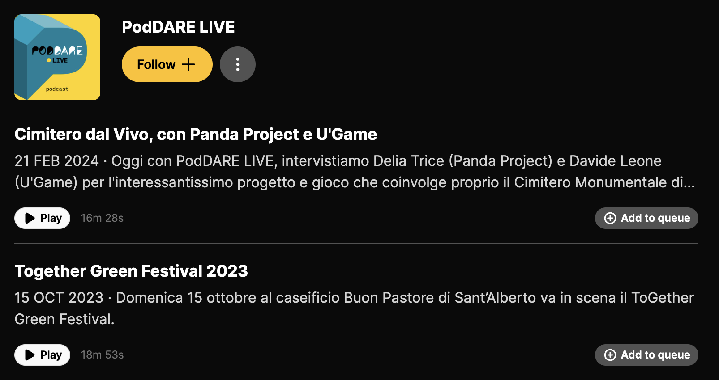Follow the PodDARE LIVE podcast
The height and width of the screenshot is (380, 719).
click(167, 64)
